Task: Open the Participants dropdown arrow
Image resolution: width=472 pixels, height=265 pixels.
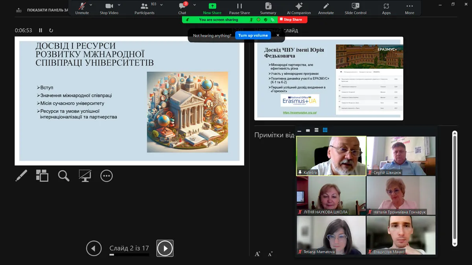Action: coord(161,5)
